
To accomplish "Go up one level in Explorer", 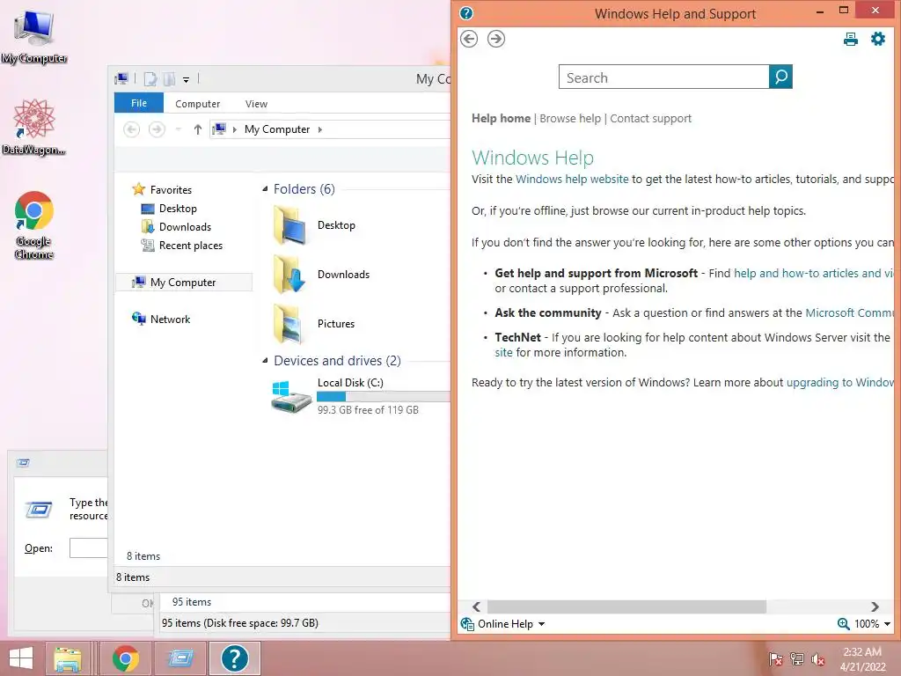I will [198, 129].
